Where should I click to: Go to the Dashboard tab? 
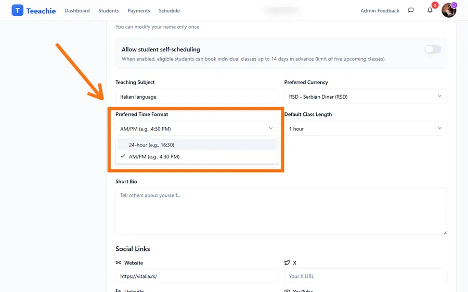77,11
